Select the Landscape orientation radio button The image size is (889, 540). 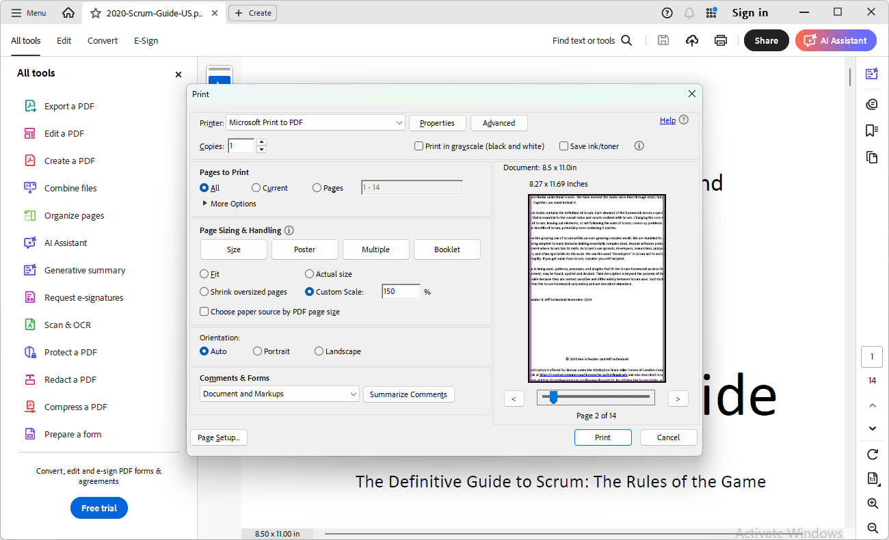click(x=319, y=351)
